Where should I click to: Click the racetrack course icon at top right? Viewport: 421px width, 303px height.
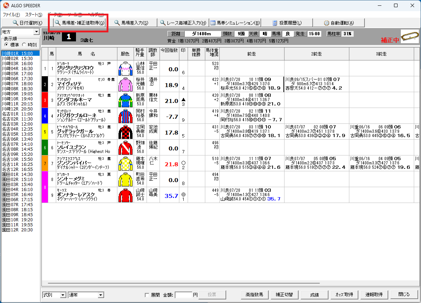point(410,36)
